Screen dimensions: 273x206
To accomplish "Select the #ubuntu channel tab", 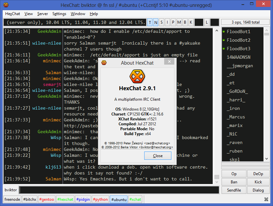I will [x=119, y=199].
